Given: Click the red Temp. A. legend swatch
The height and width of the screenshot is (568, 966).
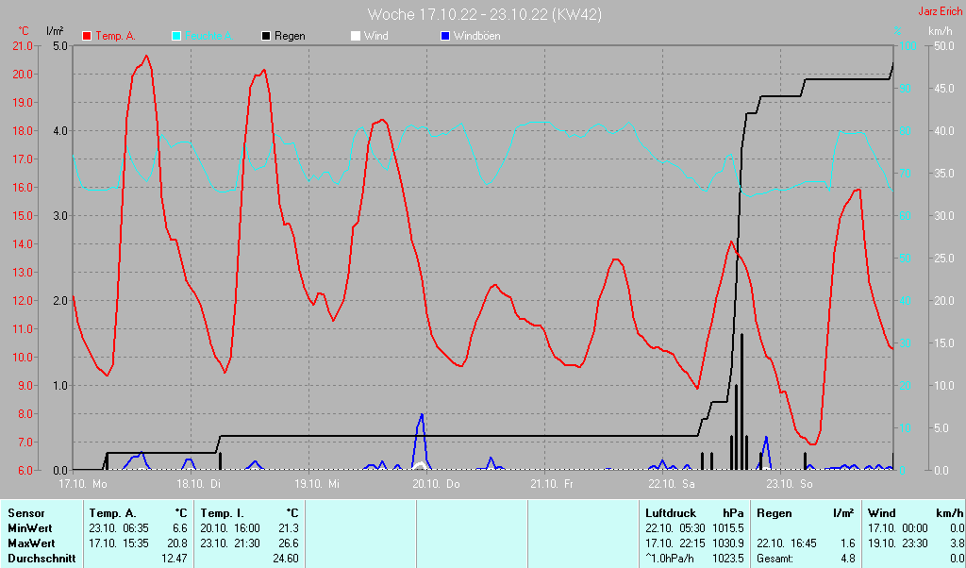Looking at the screenshot, I should [87, 36].
